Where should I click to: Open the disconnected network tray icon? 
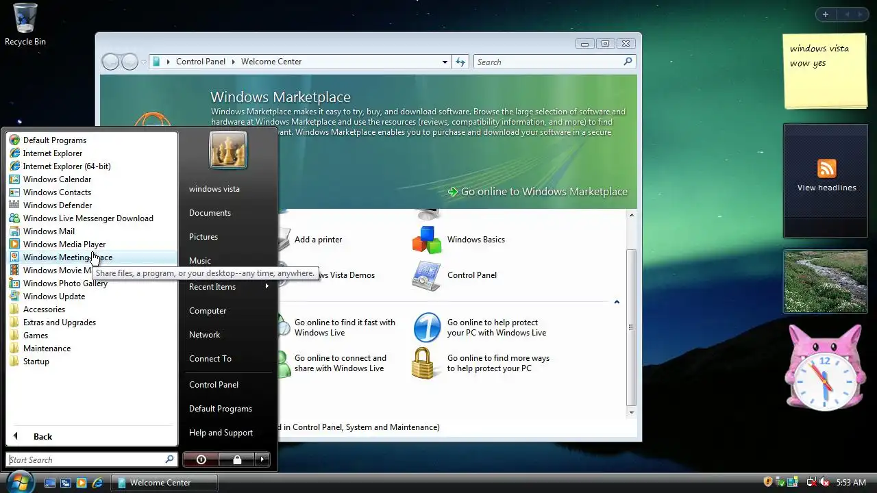pyautogui.click(x=811, y=482)
